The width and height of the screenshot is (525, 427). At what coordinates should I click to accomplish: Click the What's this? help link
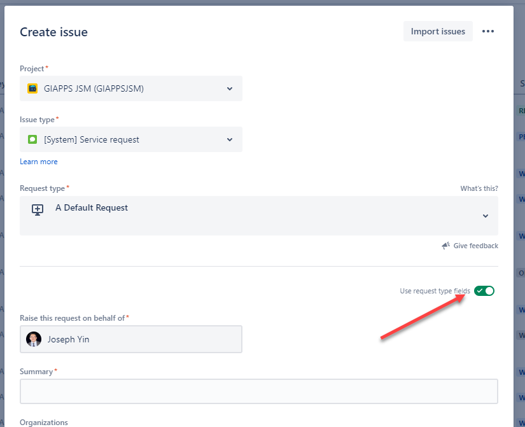pos(479,188)
